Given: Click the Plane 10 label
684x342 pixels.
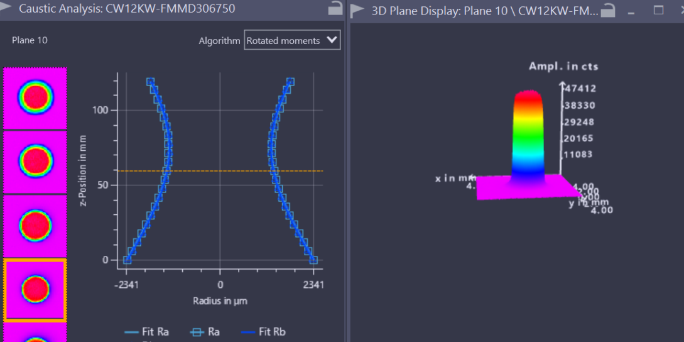Looking at the screenshot, I should [30, 40].
